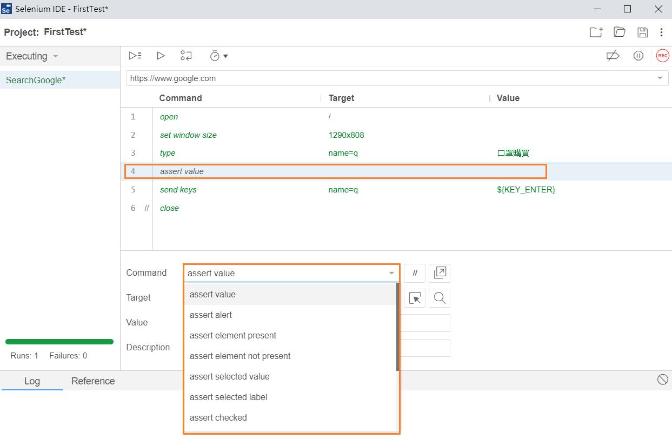This screenshot has height=439, width=672.
Task: Click the Command column header
Action: pos(181,98)
